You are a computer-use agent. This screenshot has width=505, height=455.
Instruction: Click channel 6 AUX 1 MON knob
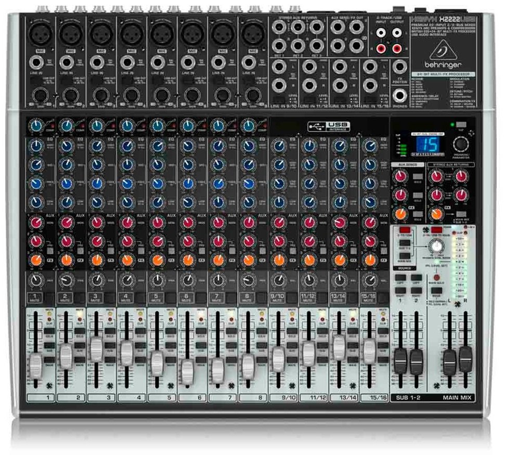coord(188,223)
